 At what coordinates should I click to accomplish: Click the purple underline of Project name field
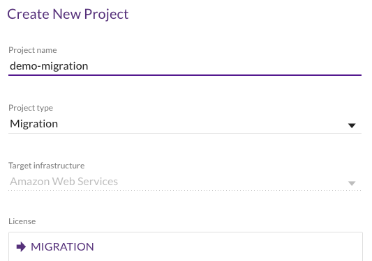click(x=185, y=75)
